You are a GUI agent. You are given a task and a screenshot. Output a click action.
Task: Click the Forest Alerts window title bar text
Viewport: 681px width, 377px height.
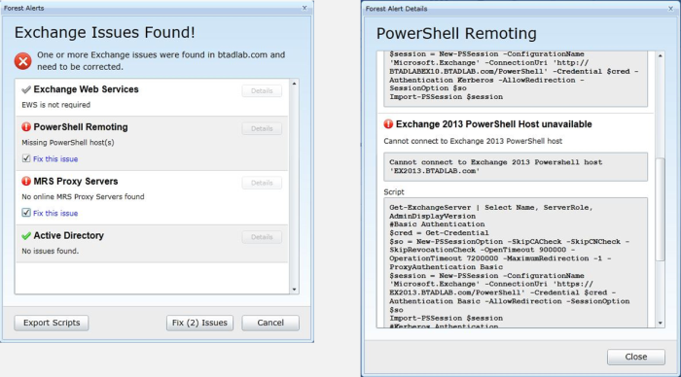[24, 8]
